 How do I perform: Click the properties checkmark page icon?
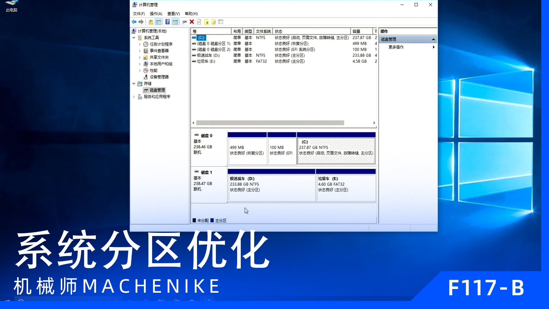click(199, 22)
